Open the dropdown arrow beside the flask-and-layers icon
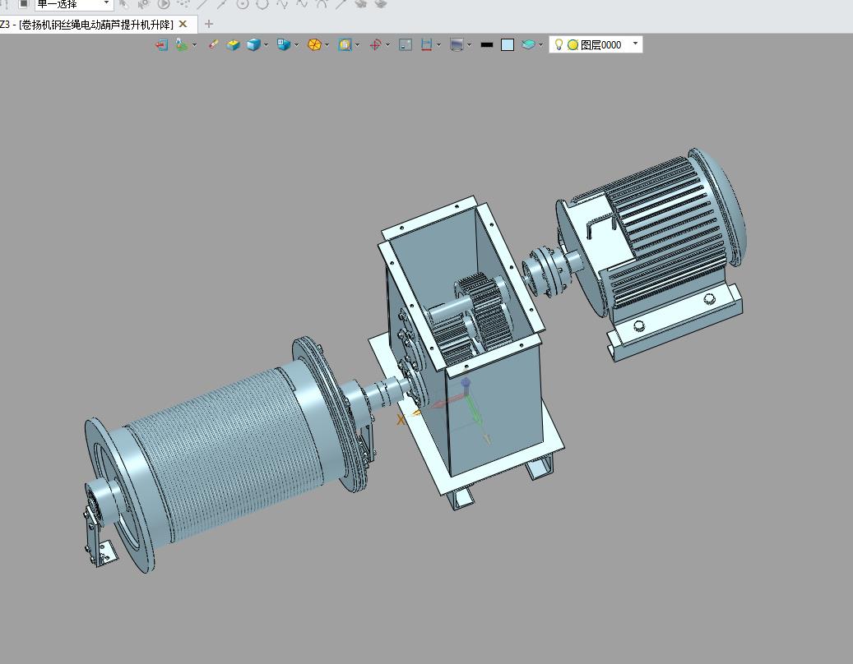This screenshot has height=664, width=853. [x=194, y=45]
